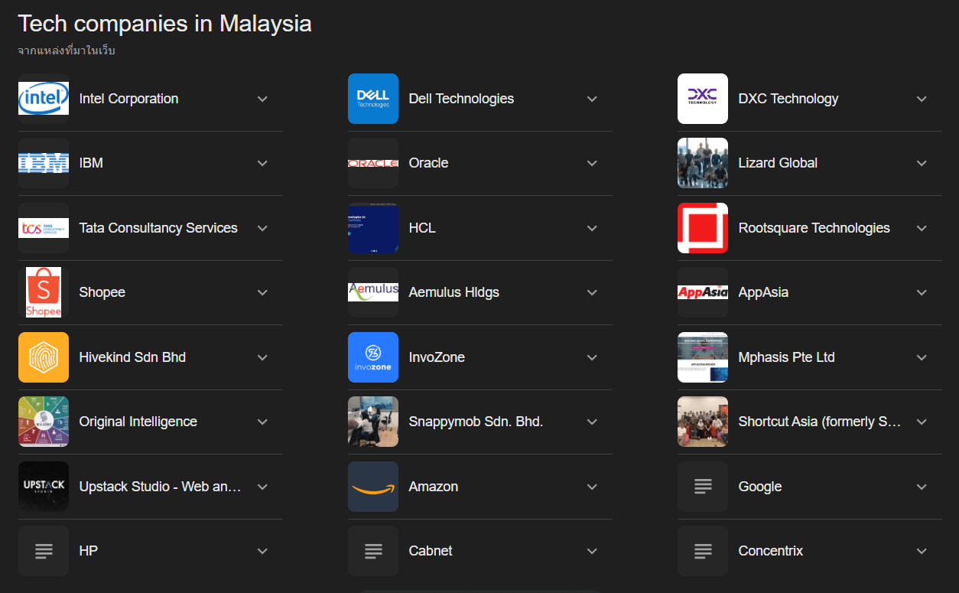Viewport: 959px width, 593px height.
Task: Expand the Shortcut Asia chevron
Action: click(922, 422)
